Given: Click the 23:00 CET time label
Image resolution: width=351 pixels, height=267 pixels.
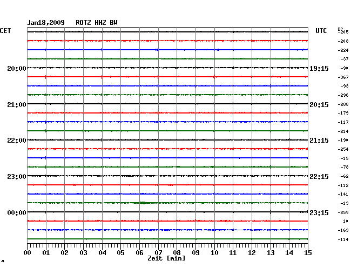Looking at the screenshot, I should pyautogui.click(x=17, y=177).
